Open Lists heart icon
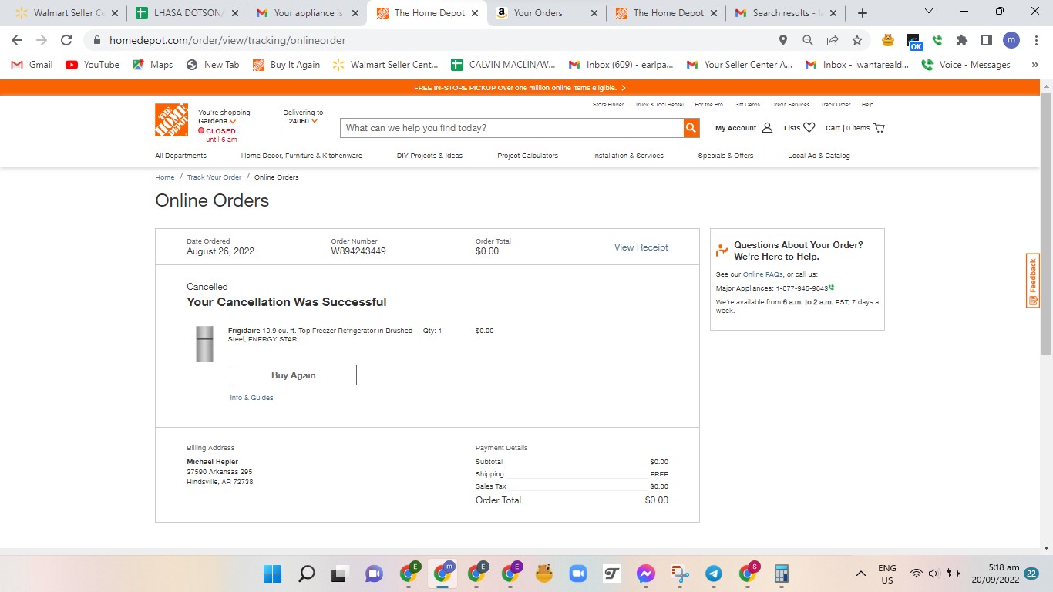 coord(809,128)
